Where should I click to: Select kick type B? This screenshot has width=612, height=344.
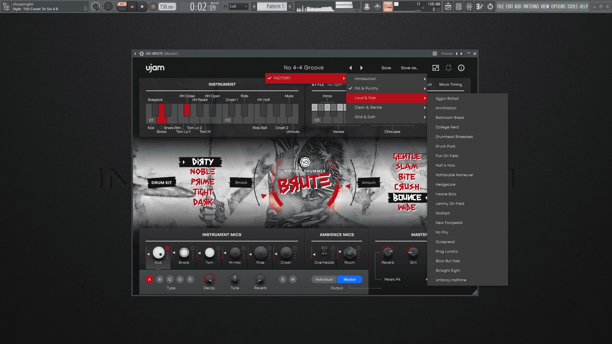(160, 279)
